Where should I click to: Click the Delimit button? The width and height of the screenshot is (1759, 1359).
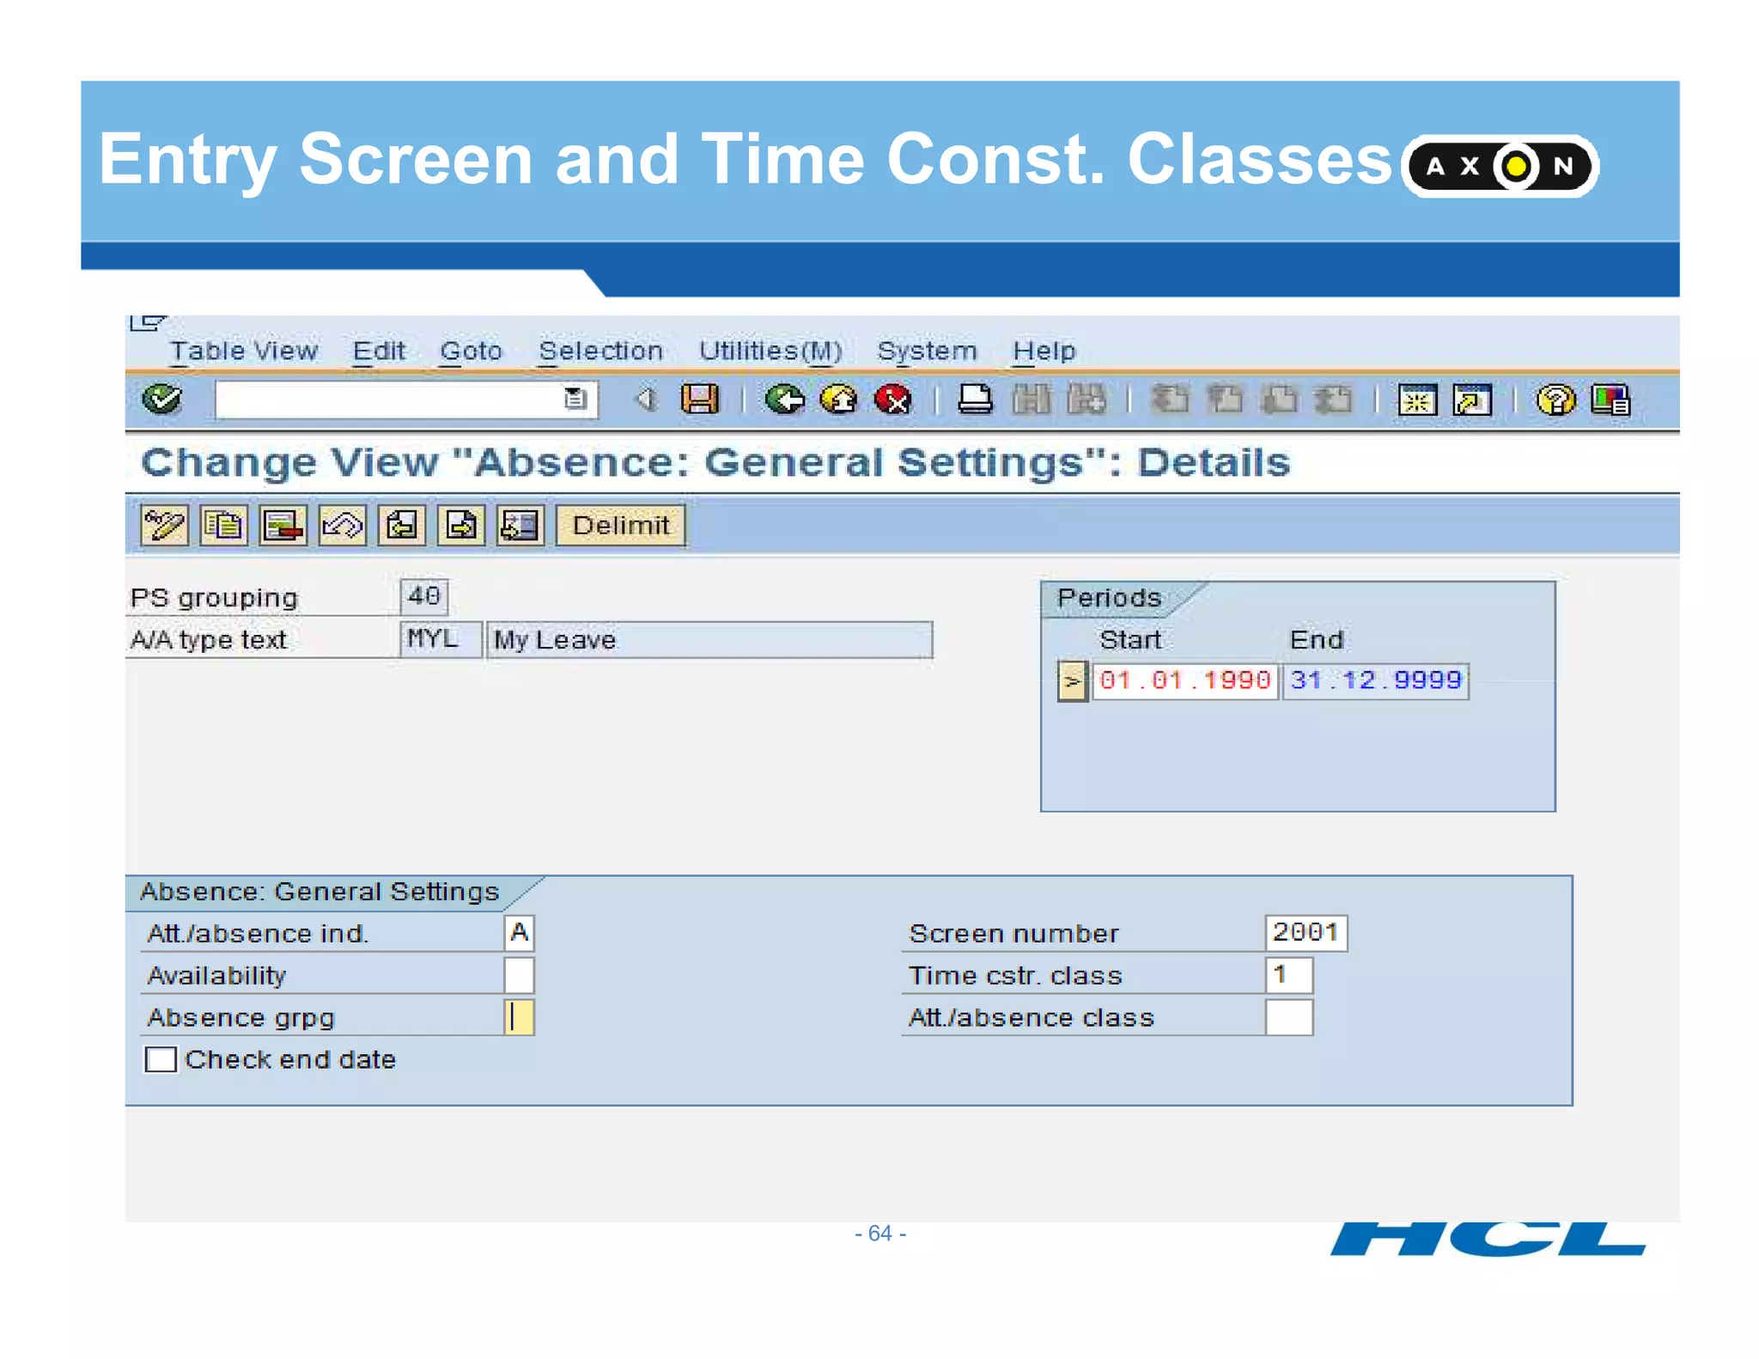[x=620, y=525]
